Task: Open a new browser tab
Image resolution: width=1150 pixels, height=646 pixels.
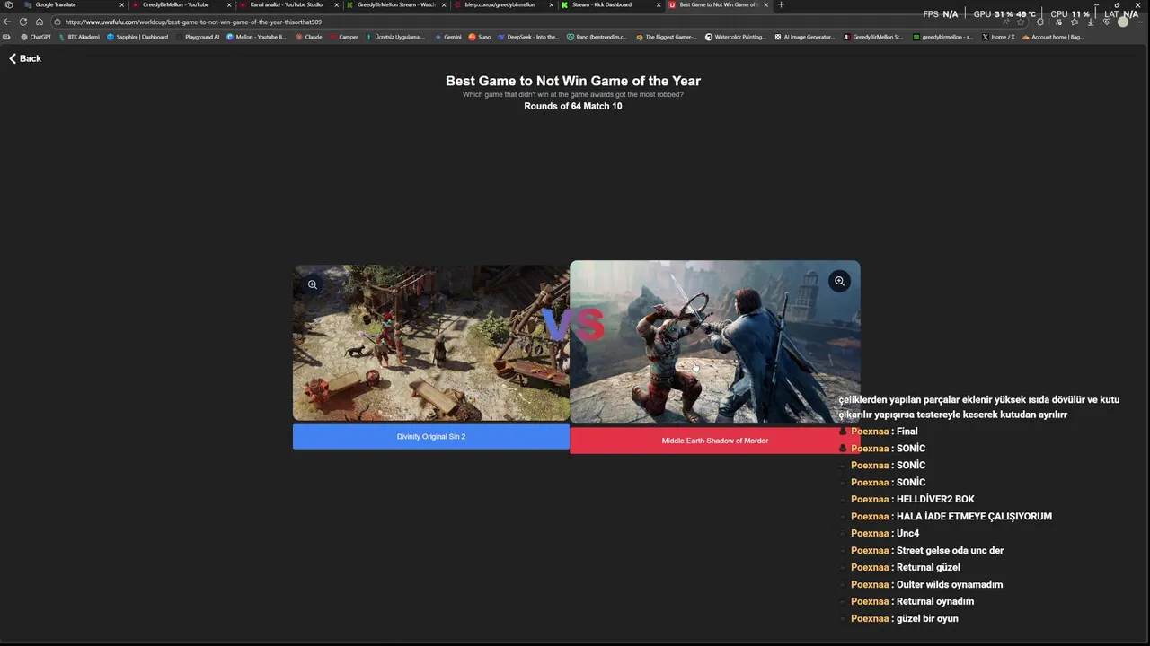Action: click(x=781, y=4)
